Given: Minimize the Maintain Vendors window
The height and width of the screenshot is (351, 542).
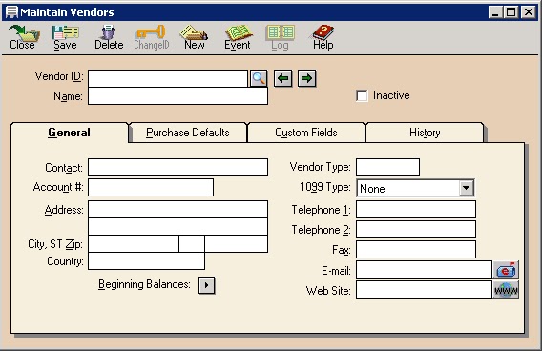Looking at the screenshot, I should point(495,12).
